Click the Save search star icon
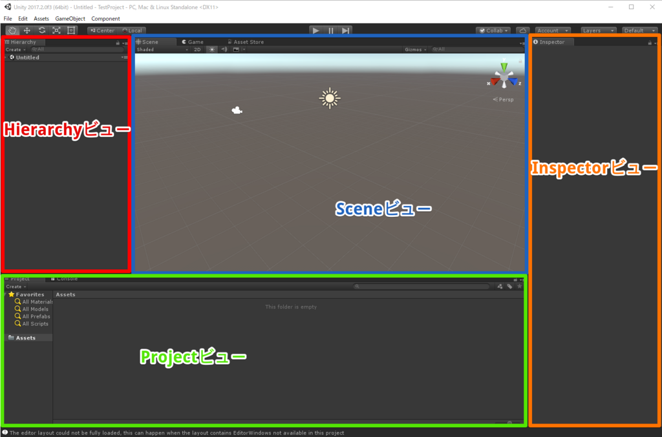 [519, 287]
